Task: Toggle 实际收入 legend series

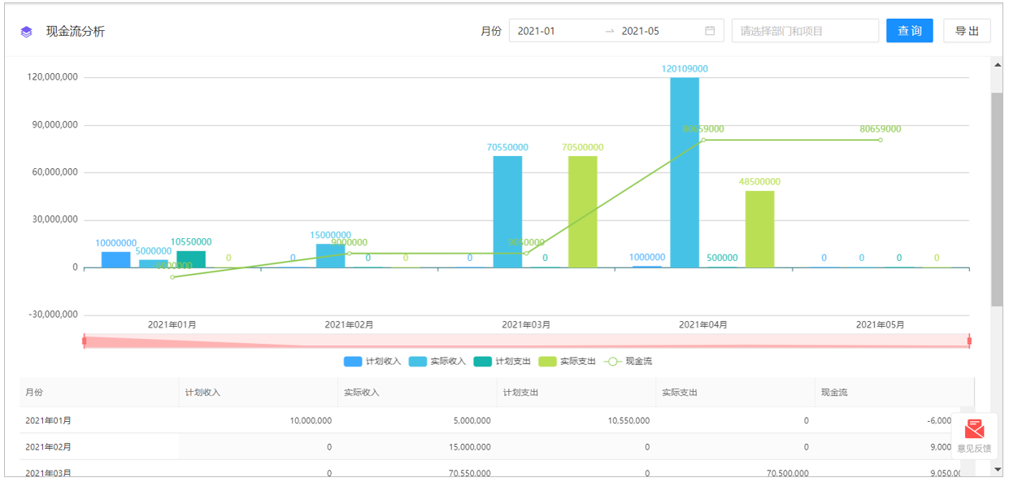Action: (x=437, y=361)
